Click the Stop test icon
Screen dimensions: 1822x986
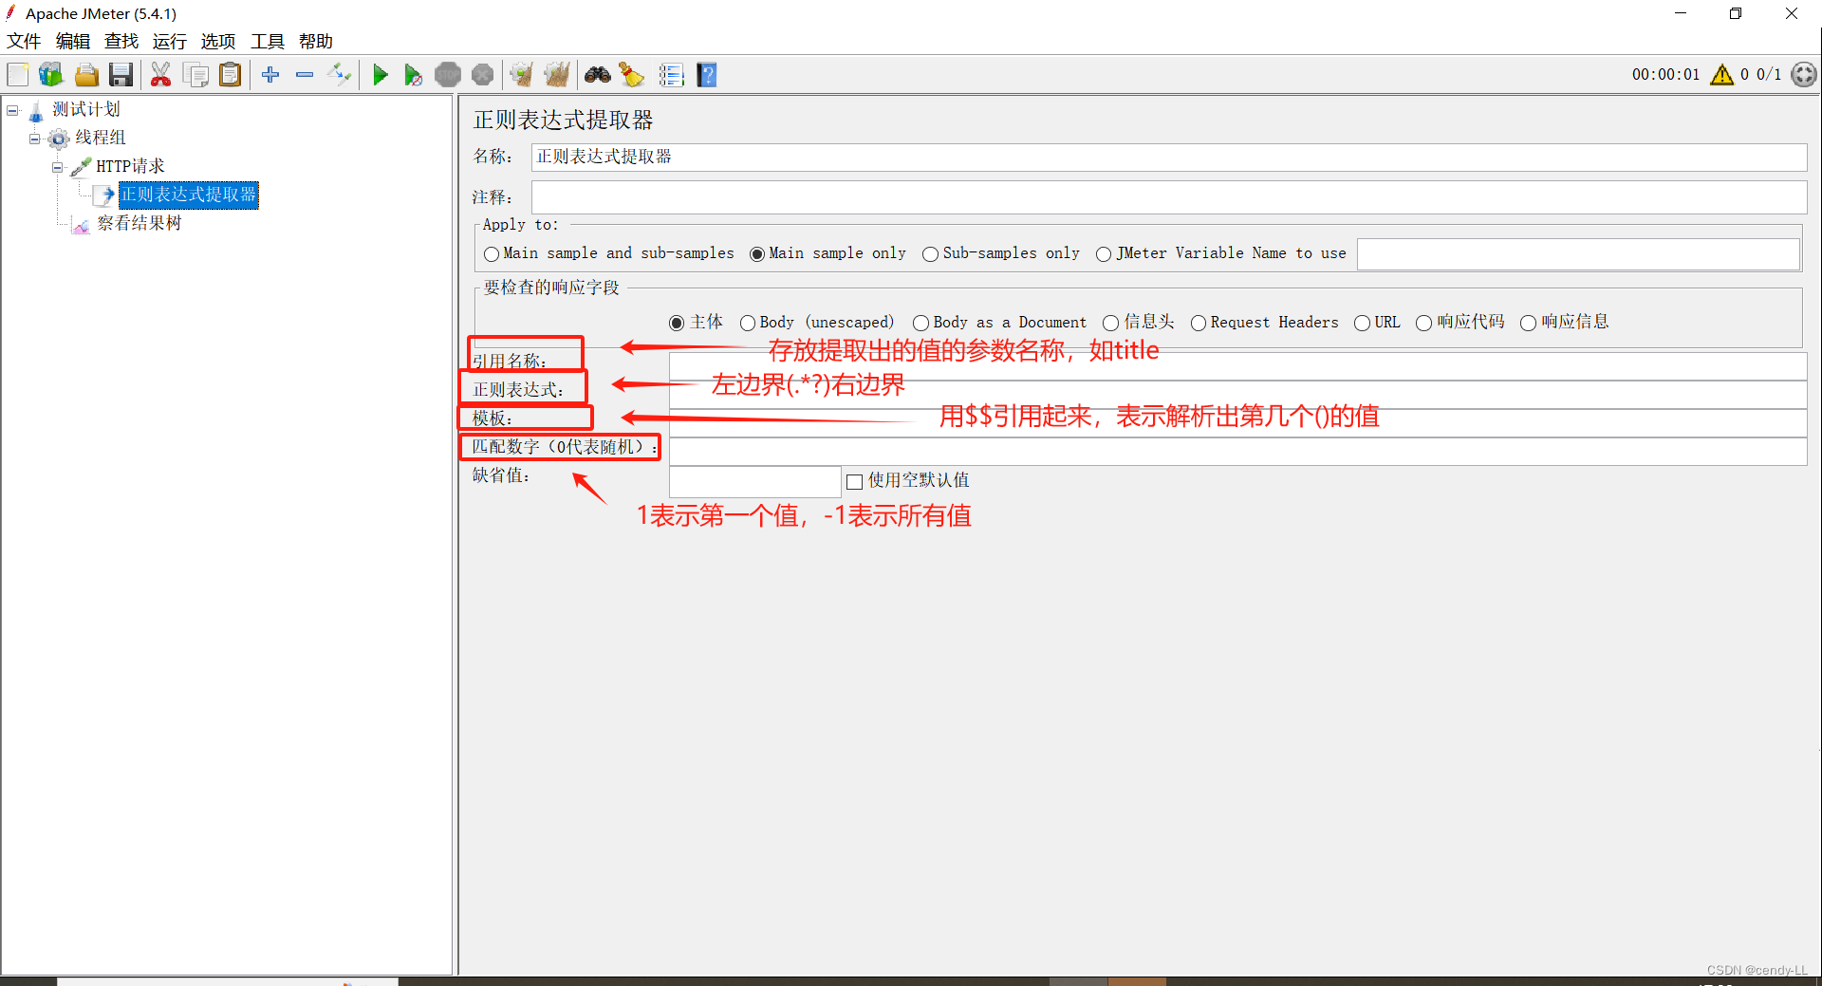tap(448, 75)
